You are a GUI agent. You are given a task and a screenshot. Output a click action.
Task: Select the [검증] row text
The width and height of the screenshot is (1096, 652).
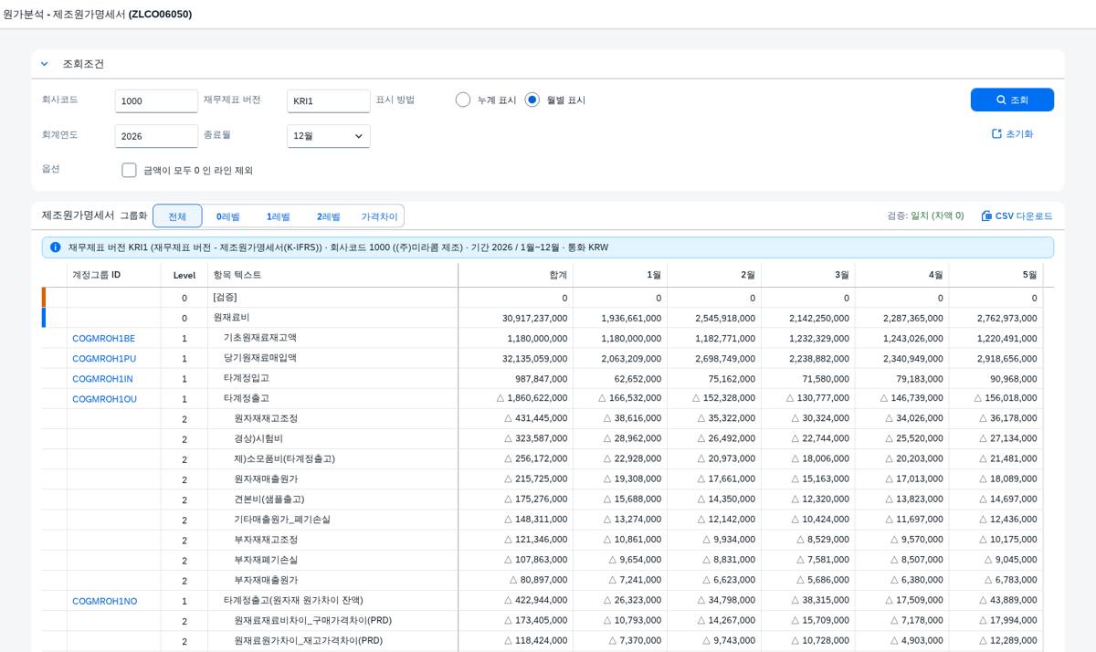[x=225, y=298]
